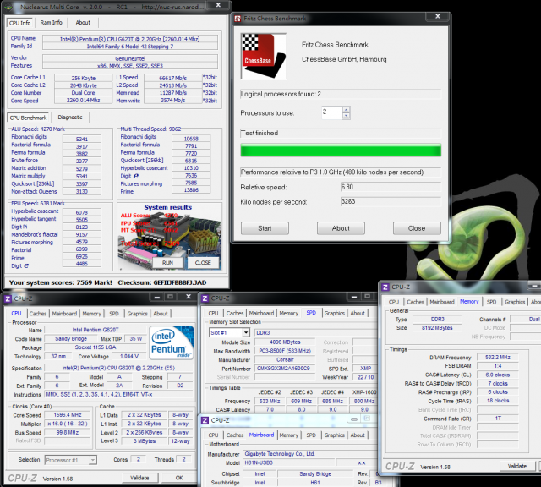Click the CLOSE button in Nuclearus
This screenshot has height=487, width=541.
click(x=203, y=263)
